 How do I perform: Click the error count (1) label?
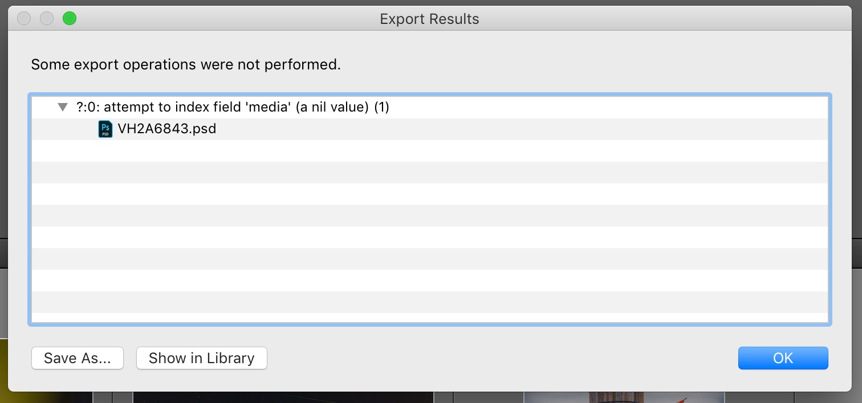[381, 107]
